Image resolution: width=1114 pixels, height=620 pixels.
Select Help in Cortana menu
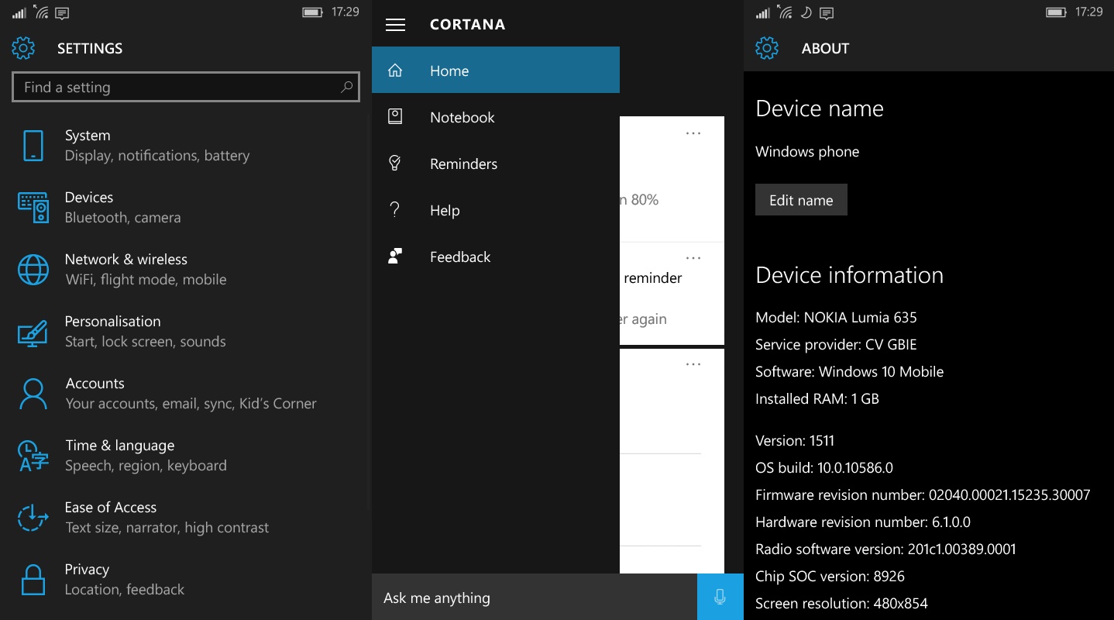coord(496,210)
